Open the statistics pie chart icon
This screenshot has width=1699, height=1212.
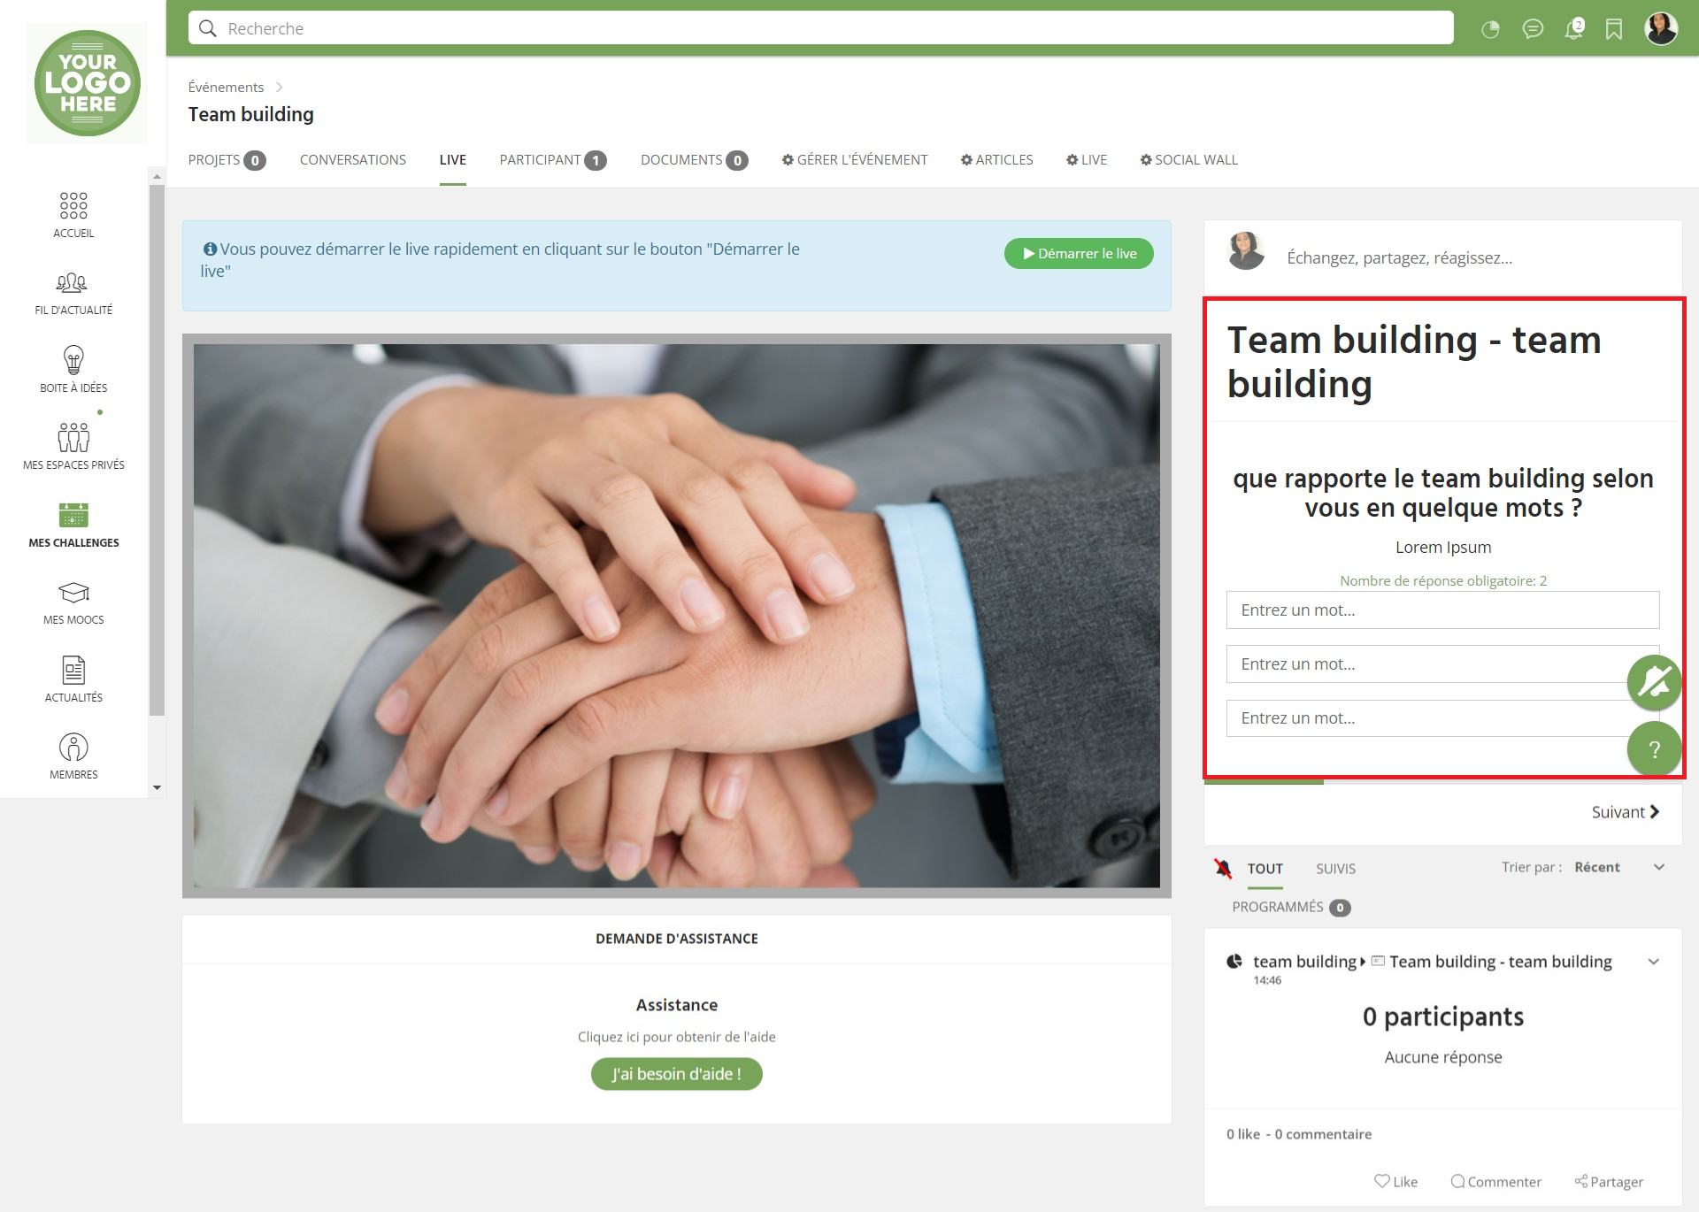(x=1491, y=29)
